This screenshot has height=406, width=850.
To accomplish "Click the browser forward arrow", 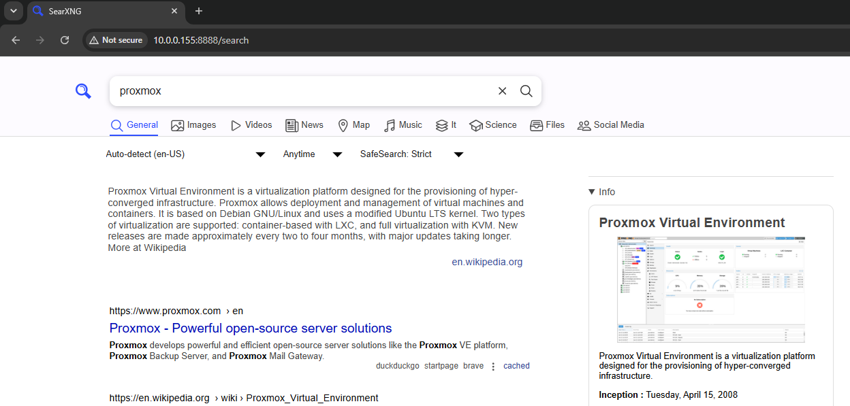I will (x=40, y=40).
